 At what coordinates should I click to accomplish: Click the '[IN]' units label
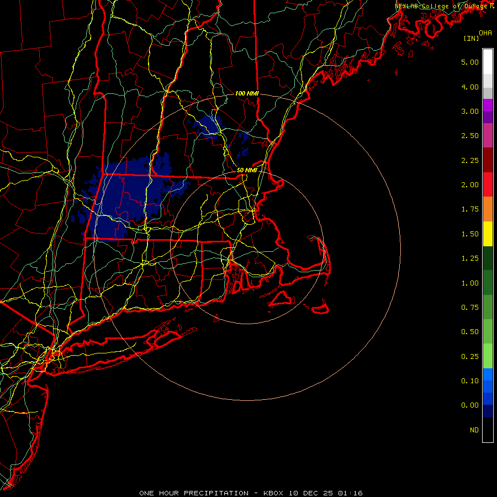pyautogui.click(x=471, y=38)
